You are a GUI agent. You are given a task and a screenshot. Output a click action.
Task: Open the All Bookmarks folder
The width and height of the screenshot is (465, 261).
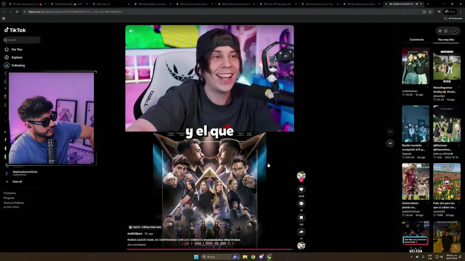click(x=453, y=18)
